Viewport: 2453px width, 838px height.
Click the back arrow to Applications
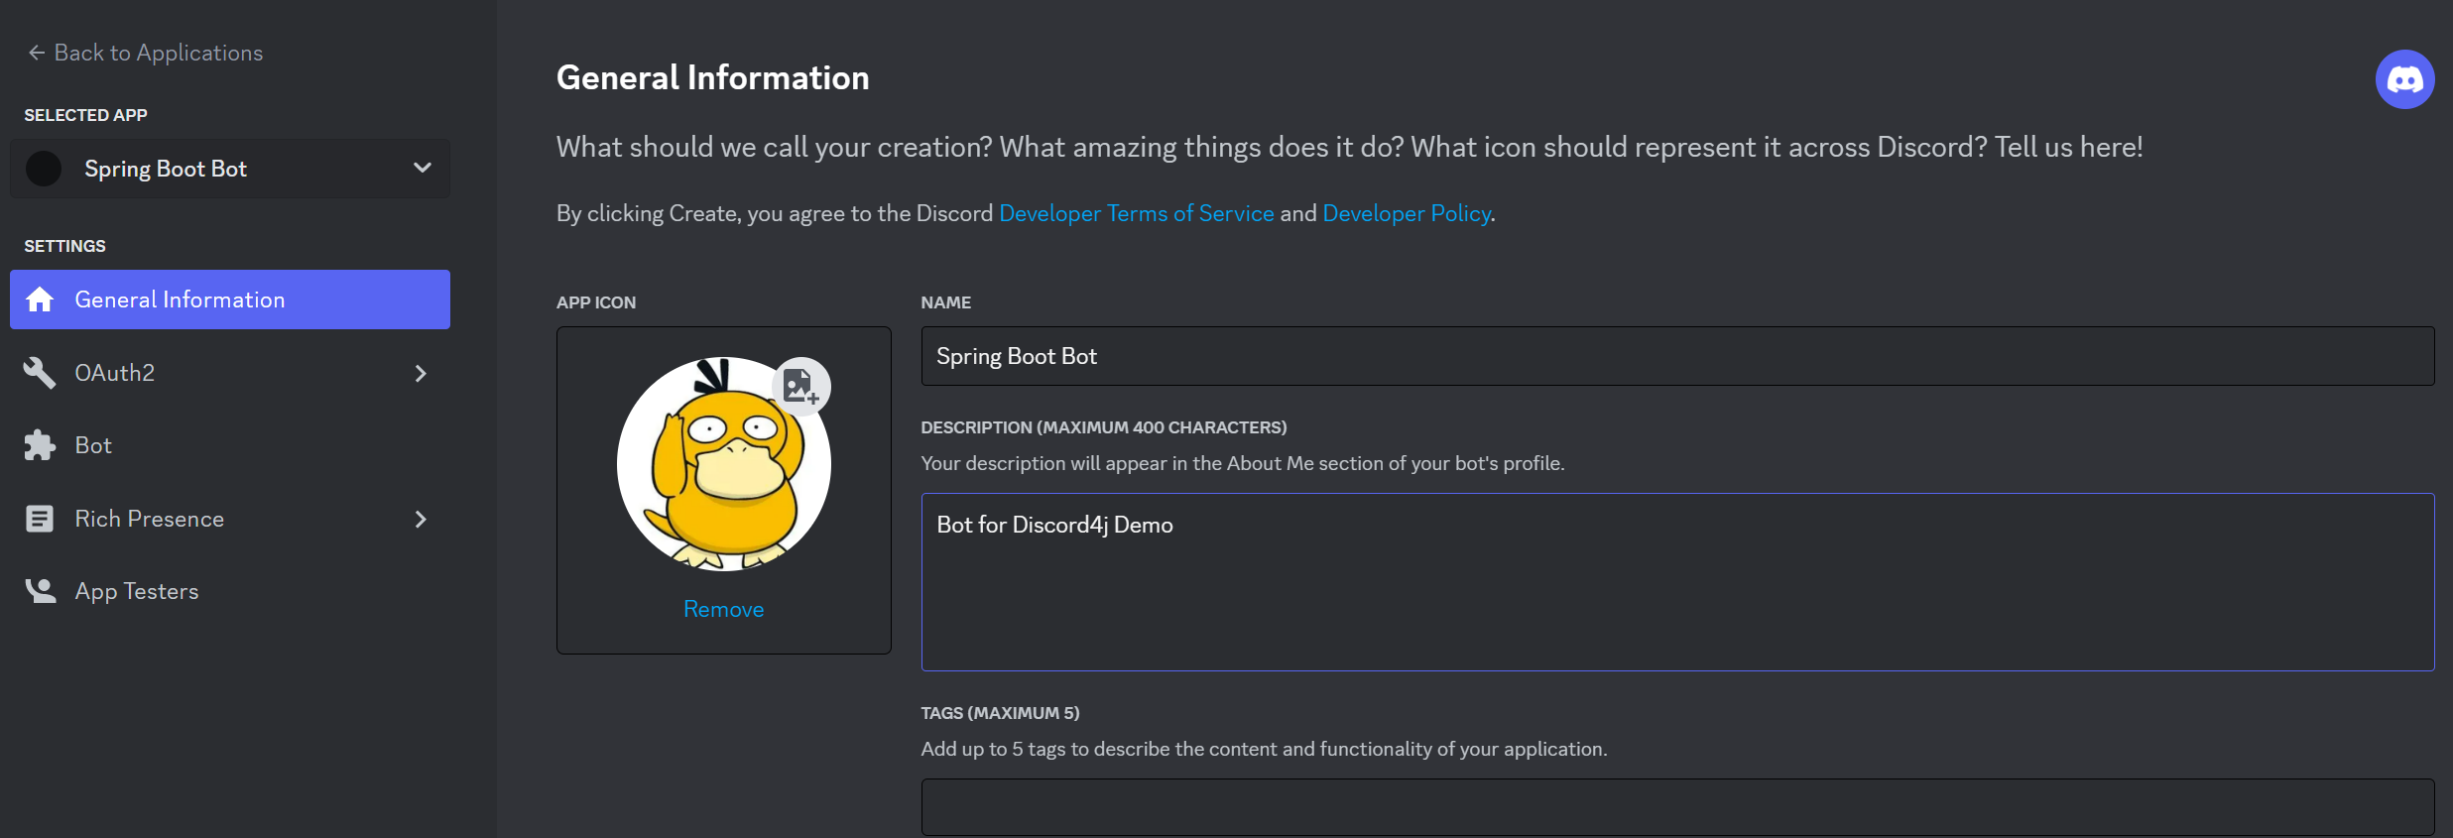pyautogui.click(x=37, y=53)
